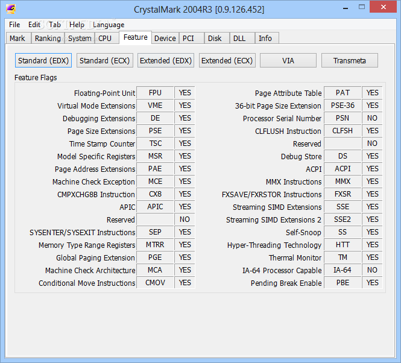Click the 'Global Paging Extension' label
The image size is (401, 363).
[95, 257]
